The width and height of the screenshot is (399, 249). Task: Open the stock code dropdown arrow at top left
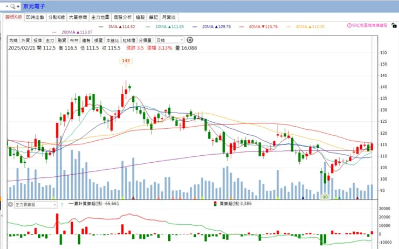coord(7,6)
